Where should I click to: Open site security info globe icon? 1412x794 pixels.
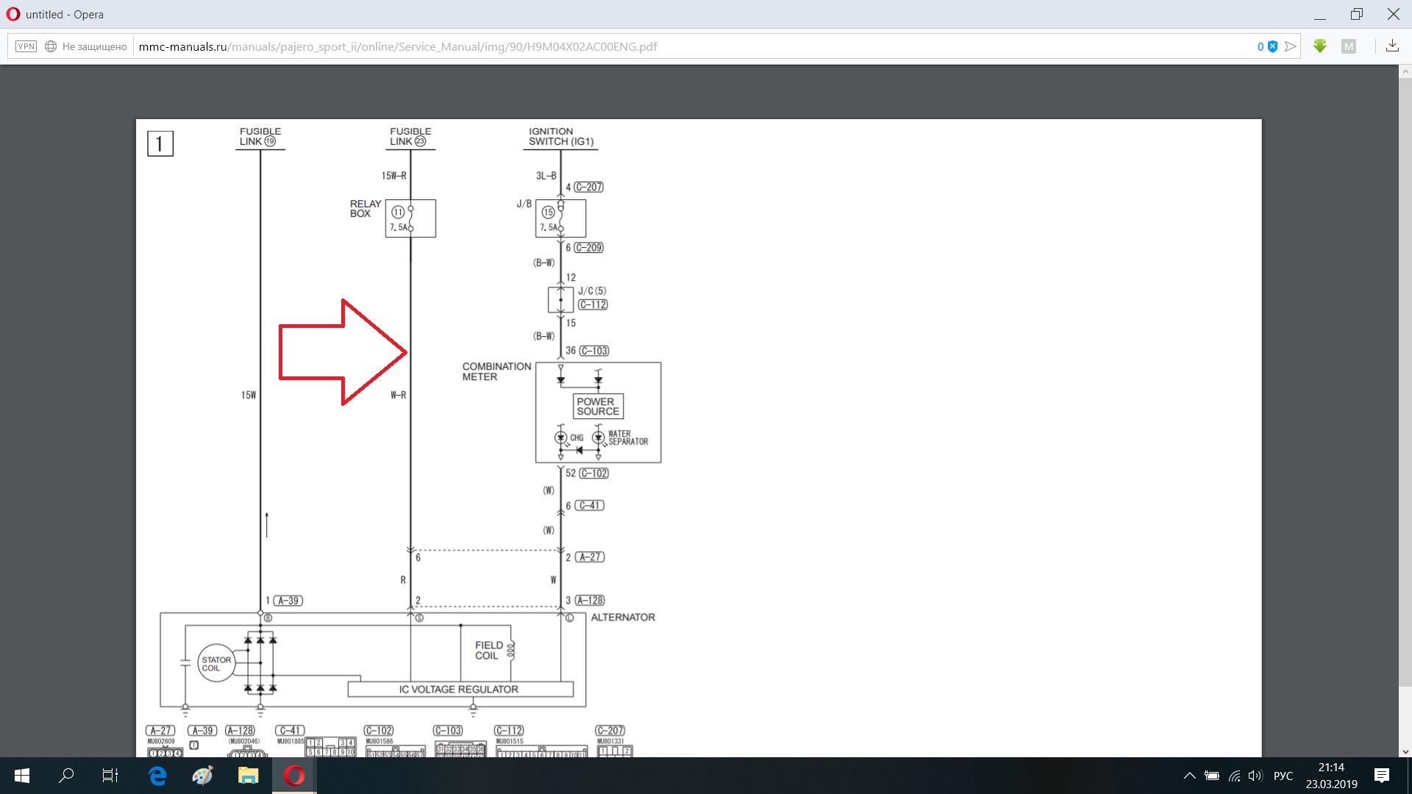pos(51,46)
